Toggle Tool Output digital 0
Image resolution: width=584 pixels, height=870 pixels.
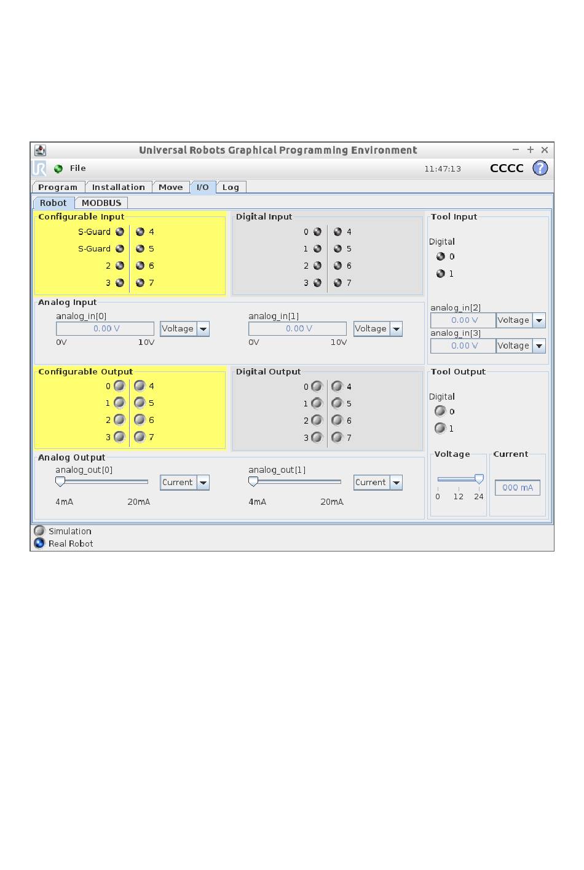tap(440, 411)
